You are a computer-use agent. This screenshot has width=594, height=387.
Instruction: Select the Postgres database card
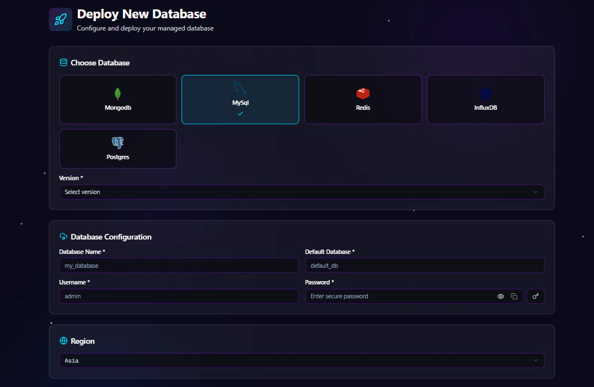118,149
